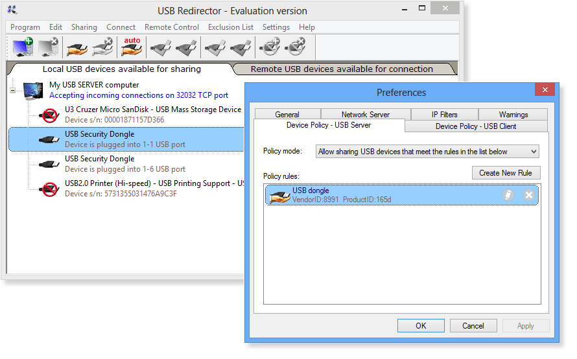Click 'Device s/n: 5731355031476A9C3F' text

pyautogui.click(x=121, y=194)
